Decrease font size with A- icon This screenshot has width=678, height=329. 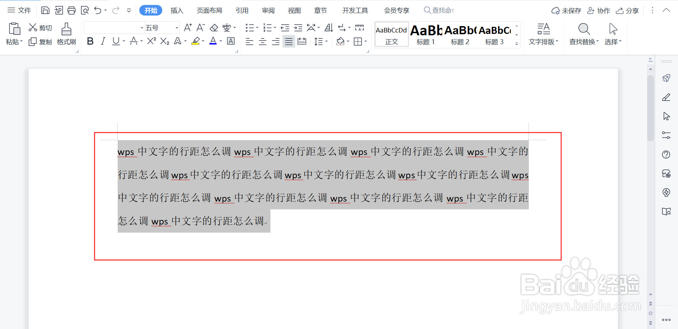(x=200, y=28)
